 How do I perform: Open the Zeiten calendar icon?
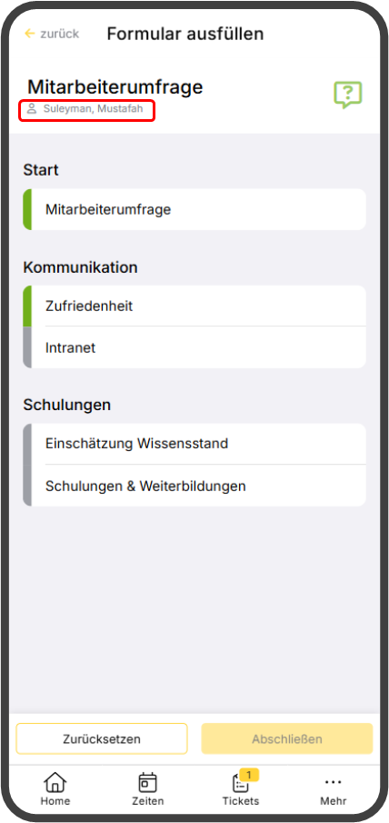point(148,782)
